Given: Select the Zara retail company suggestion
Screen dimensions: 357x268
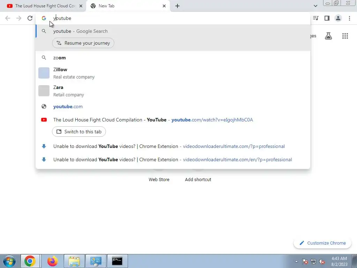Looking at the screenshot, I should click(173, 91).
